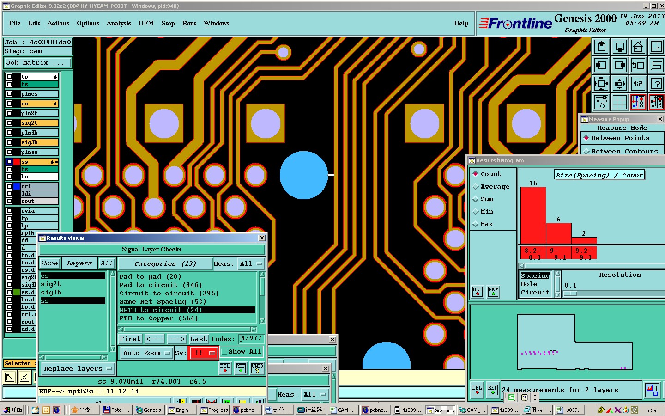Open Meas: All dropdown in lower background window
665x416 pixels.
click(314, 394)
